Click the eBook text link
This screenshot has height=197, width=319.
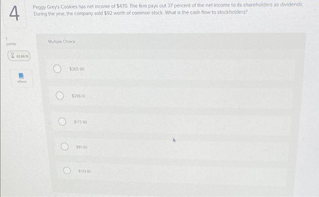pos(22,82)
